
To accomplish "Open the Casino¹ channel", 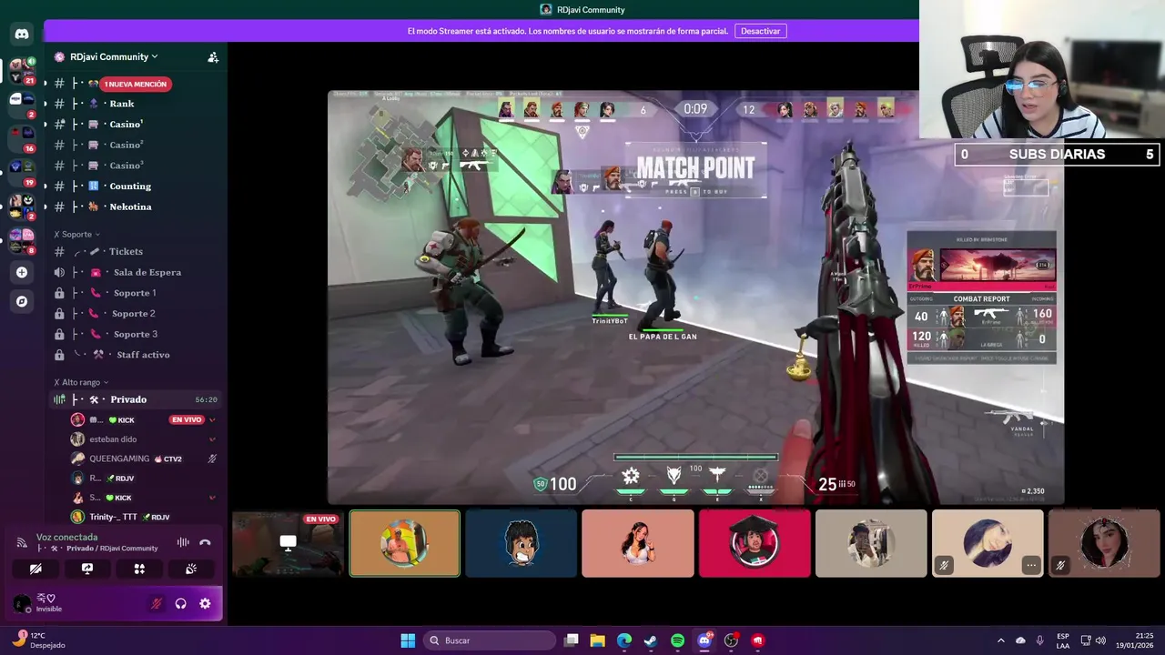I will [x=137, y=124].
